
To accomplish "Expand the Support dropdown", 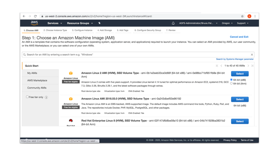I will coord(242,23).
